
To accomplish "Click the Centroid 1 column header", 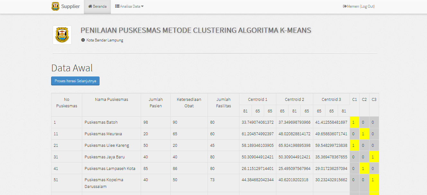I will tap(258, 99).
